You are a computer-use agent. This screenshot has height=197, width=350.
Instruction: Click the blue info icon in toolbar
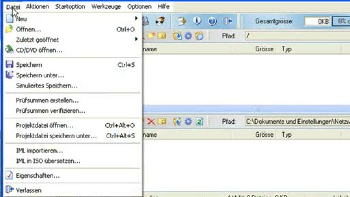(197, 21)
